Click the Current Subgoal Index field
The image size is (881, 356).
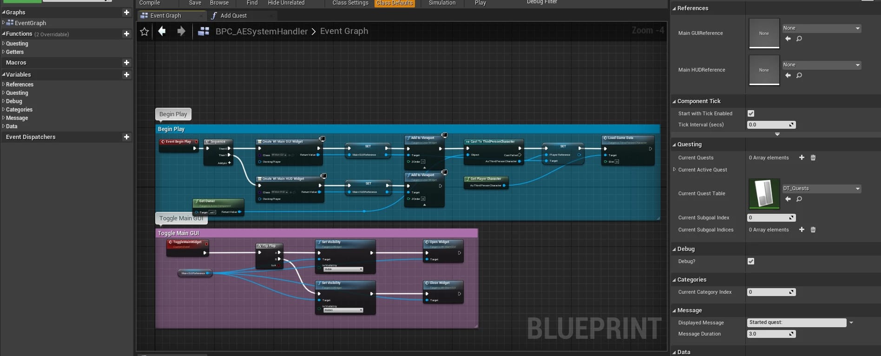771,218
